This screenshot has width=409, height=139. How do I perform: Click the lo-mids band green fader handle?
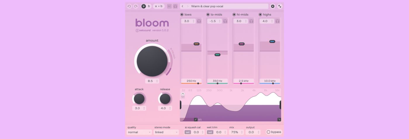(x=217, y=55)
